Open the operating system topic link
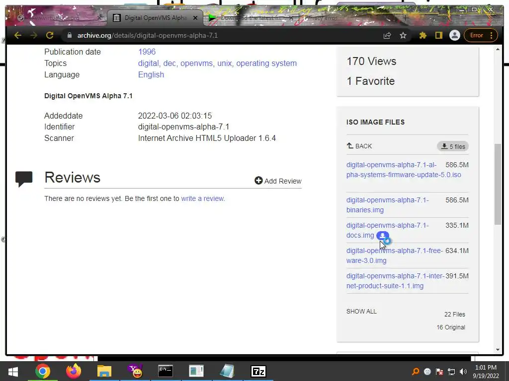Screen dimensions: 509x381 click(x=266, y=63)
